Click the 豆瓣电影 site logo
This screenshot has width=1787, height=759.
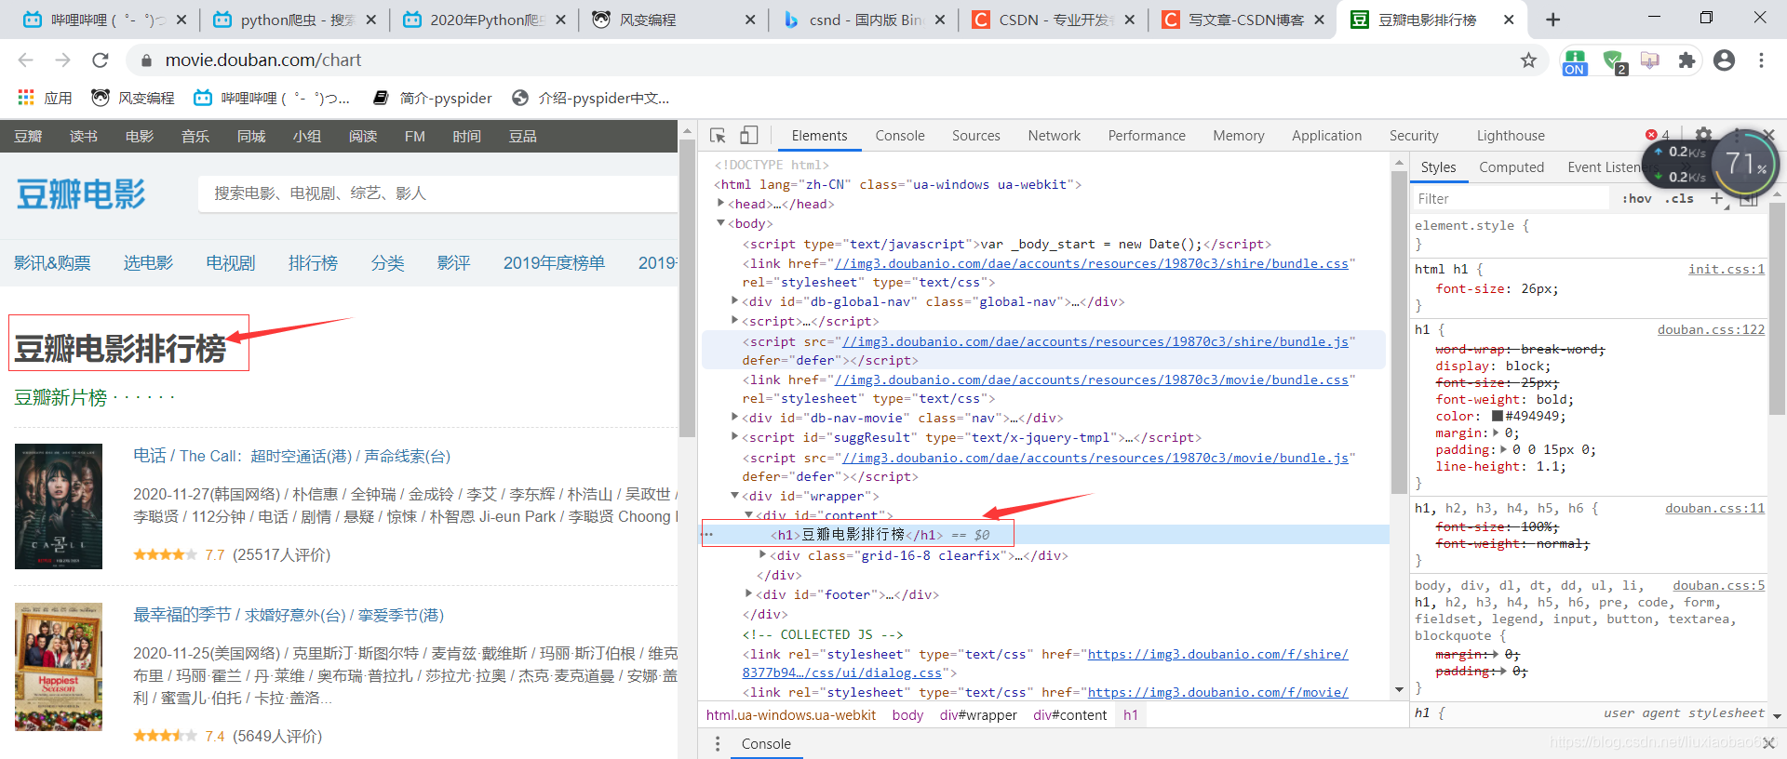(x=81, y=194)
